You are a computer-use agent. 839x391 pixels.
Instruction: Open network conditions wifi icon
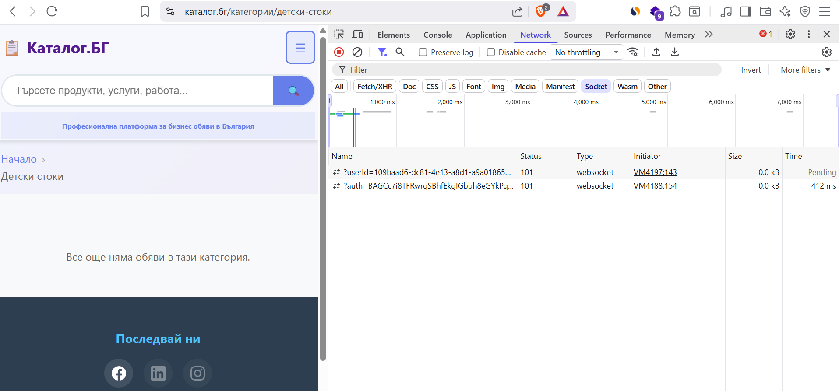(633, 52)
